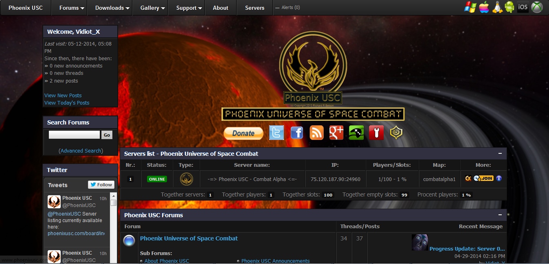Click the Phoenix emblem in the Type column
The height and width of the screenshot is (264, 549).
coord(187,179)
